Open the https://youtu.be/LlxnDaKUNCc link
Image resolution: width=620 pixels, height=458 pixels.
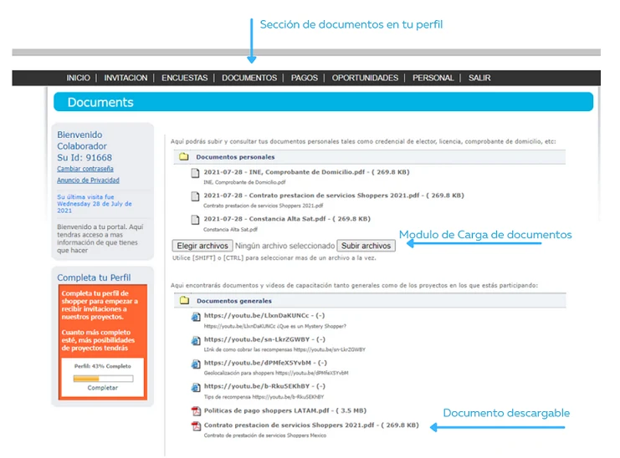(264, 315)
